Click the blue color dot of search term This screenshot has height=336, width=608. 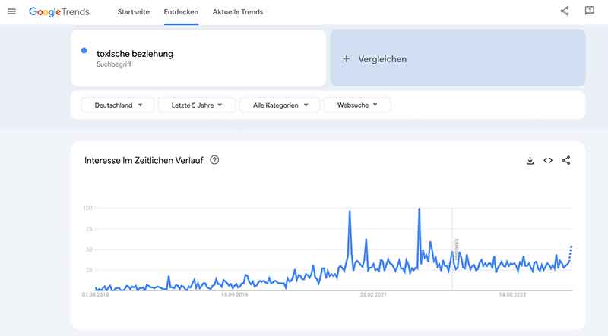pos(84,50)
